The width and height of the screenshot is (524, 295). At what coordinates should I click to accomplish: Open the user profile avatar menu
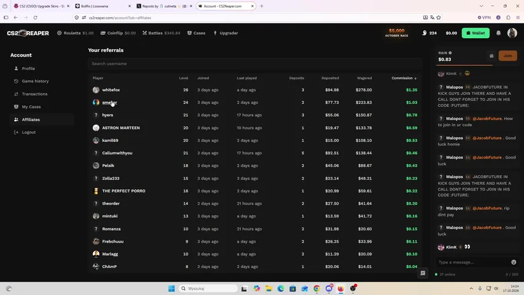[512, 33]
